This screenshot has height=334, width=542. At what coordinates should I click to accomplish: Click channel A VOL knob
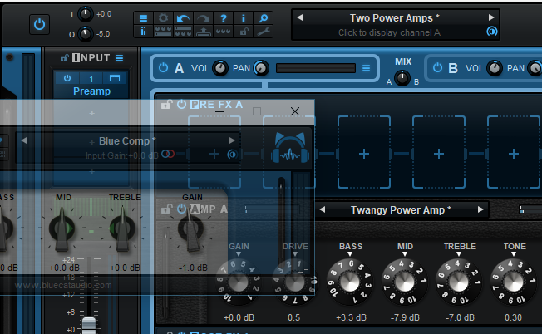point(219,68)
